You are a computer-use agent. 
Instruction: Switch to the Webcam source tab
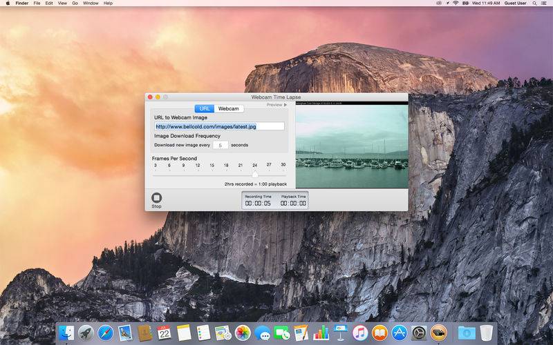(229, 108)
